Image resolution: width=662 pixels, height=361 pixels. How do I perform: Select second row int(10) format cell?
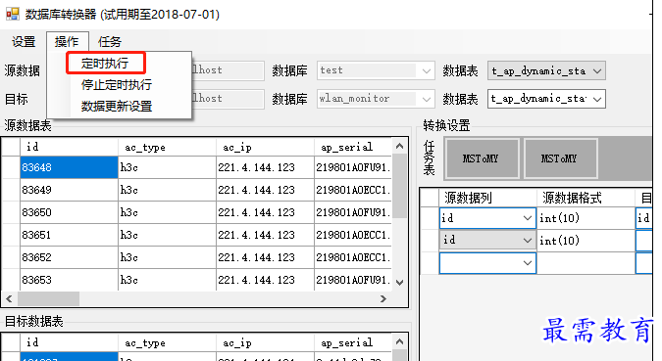point(586,241)
